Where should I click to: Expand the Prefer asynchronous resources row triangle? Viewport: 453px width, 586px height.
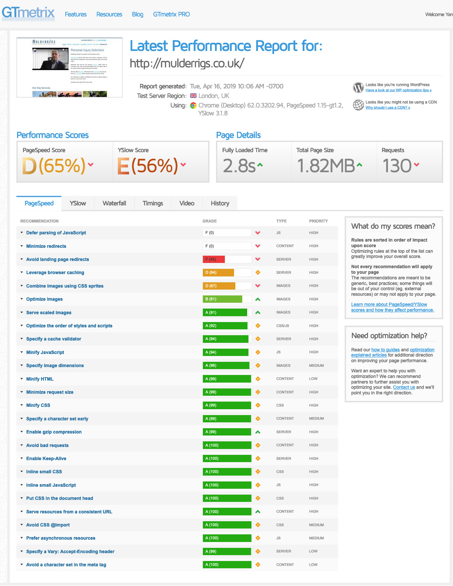pyautogui.click(x=22, y=538)
